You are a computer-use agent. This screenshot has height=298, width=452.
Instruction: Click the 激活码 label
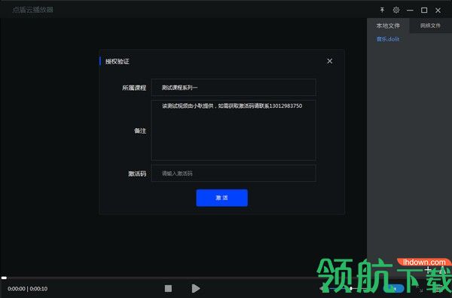pyautogui.click(x=137, y=174)
